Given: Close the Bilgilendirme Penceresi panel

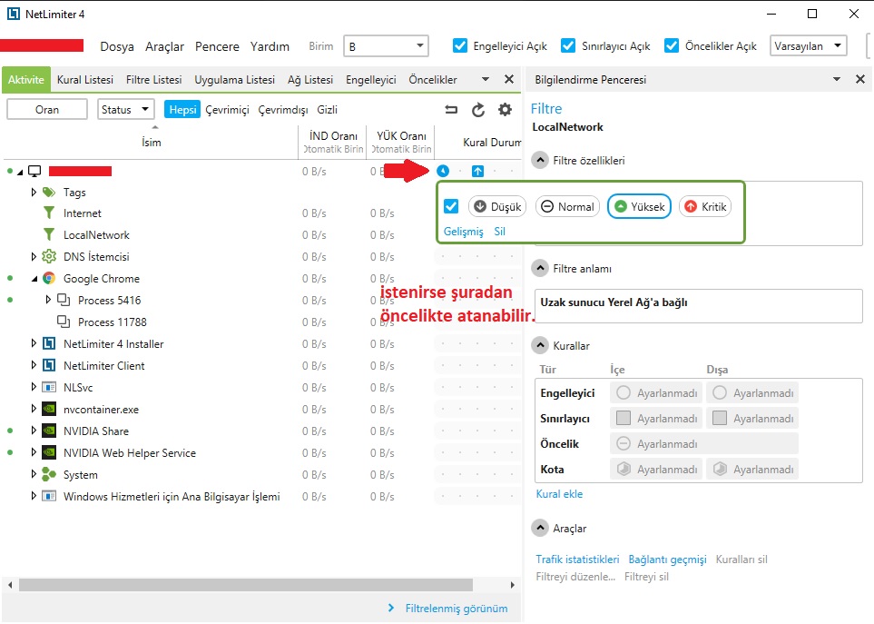Looking at the screenshot, I should point(860,79).
